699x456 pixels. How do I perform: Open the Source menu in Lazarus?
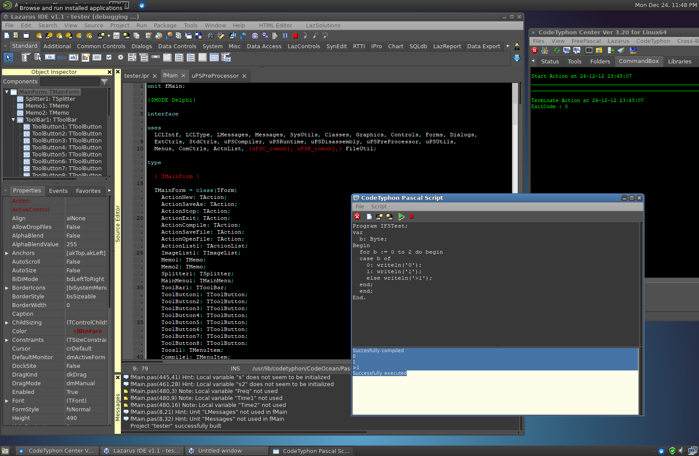pyautogui.click(x=93, y=26)
